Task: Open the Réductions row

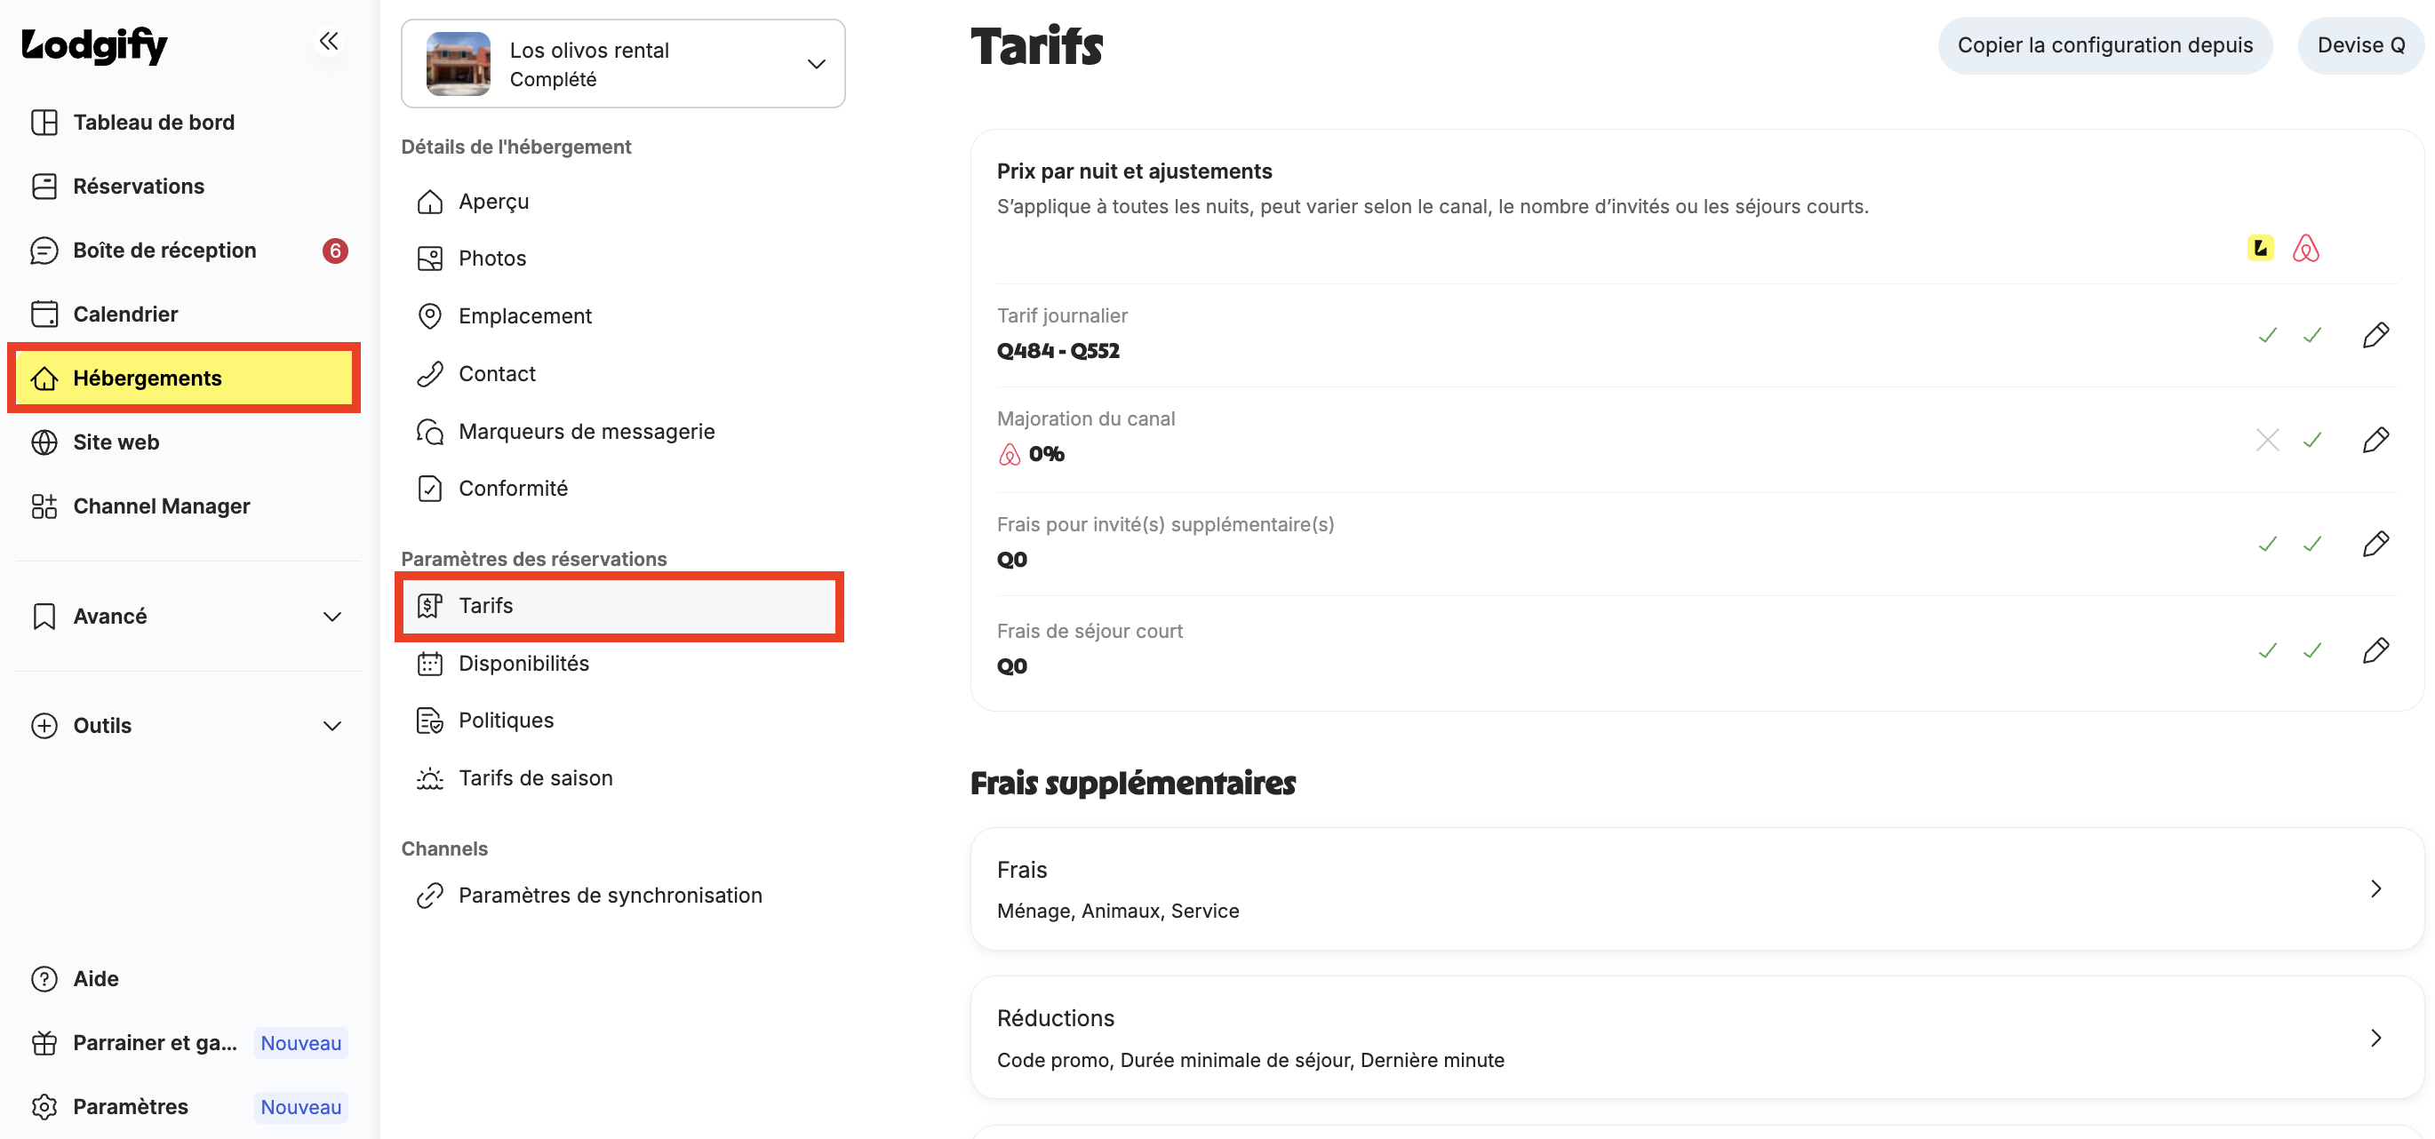Action: pyautogui.click(x=1696, y=1037)
